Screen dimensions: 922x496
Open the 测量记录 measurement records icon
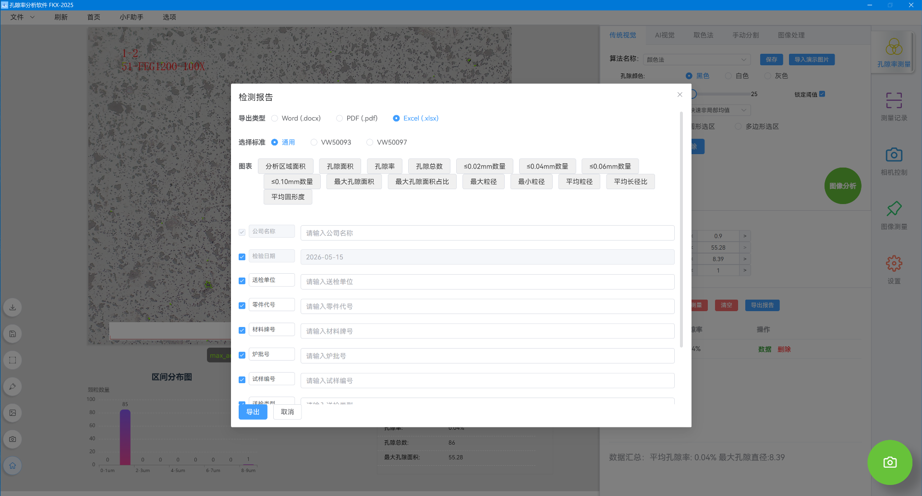[894, 107]
